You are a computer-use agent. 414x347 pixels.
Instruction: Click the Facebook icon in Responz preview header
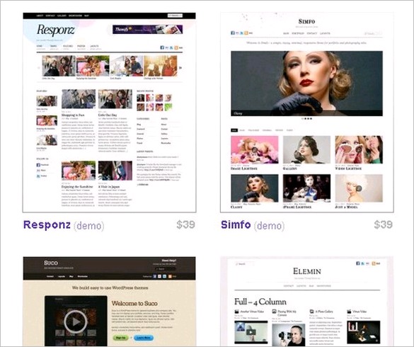(x=162, y=47)
